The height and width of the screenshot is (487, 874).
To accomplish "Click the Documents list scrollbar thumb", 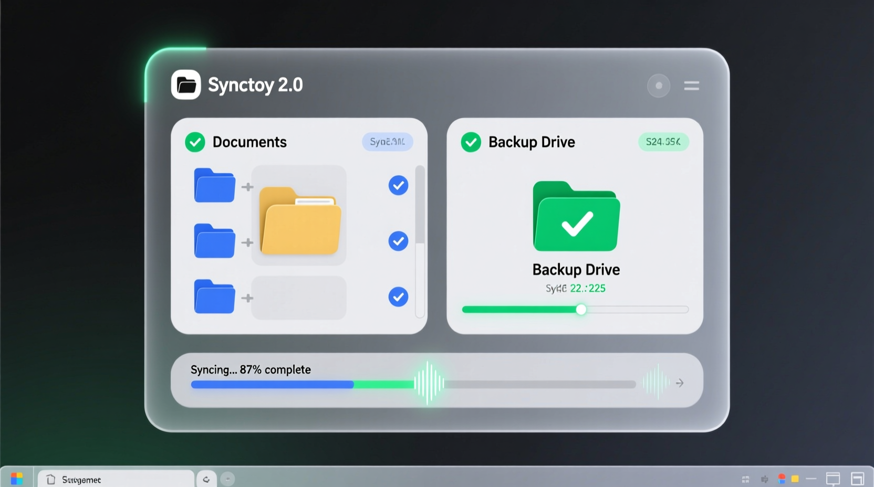I will pyautogui.click(x=420, y=205).
